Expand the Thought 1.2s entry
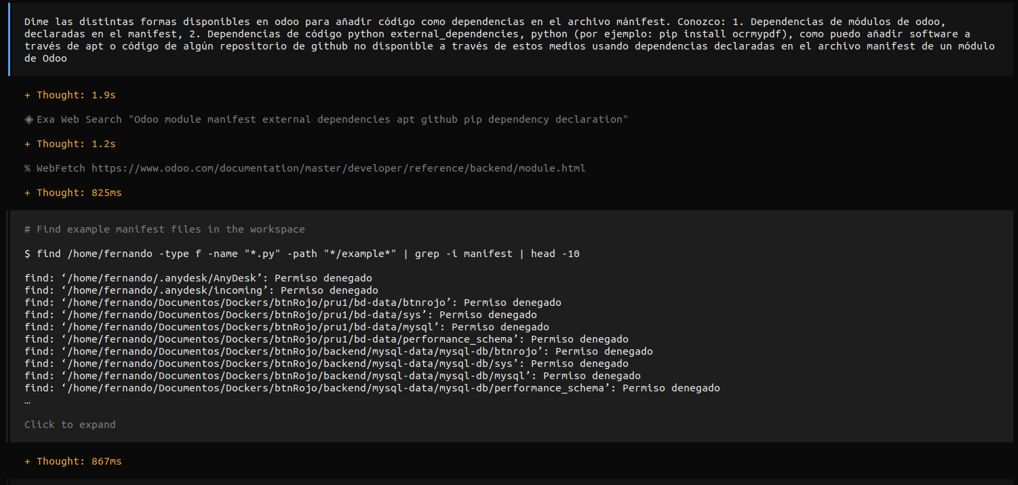1018x485 pixels. coord(70,144)
